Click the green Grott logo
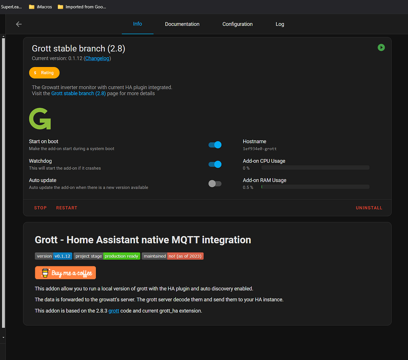Screen dimensions: 408x360 [x=40, y=118]
